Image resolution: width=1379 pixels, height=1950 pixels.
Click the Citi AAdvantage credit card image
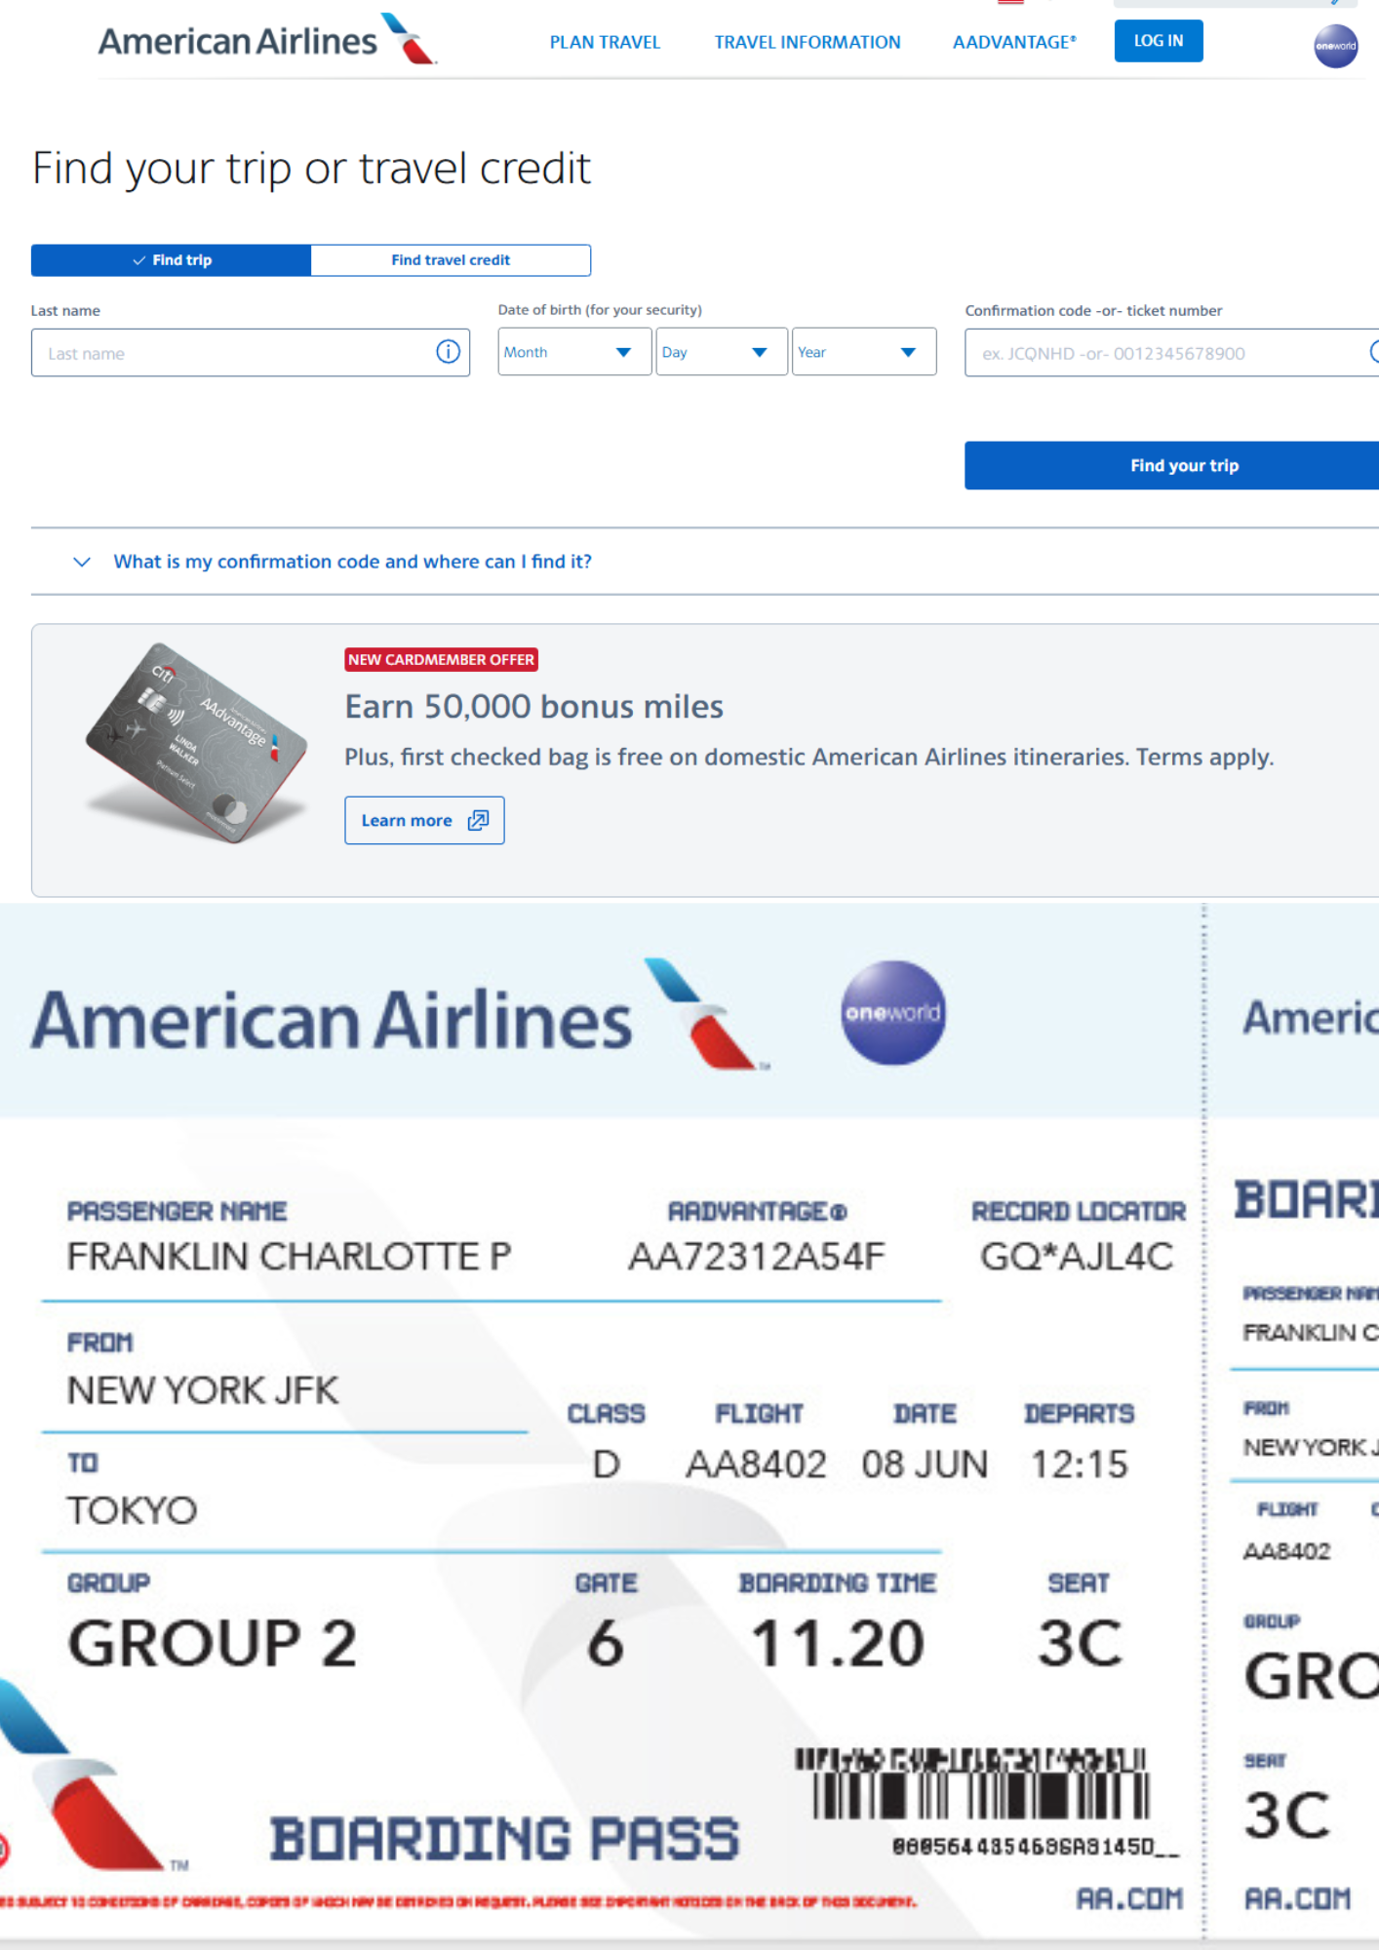click(x=195, y=743)
